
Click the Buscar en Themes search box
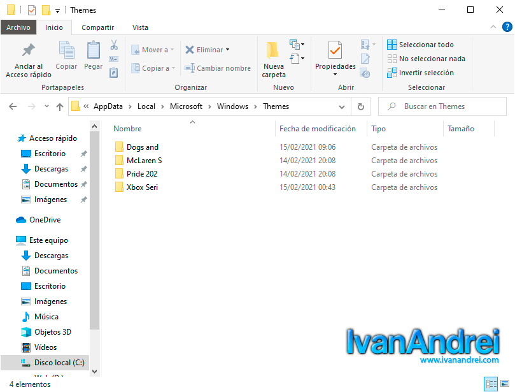coord(448,106)
